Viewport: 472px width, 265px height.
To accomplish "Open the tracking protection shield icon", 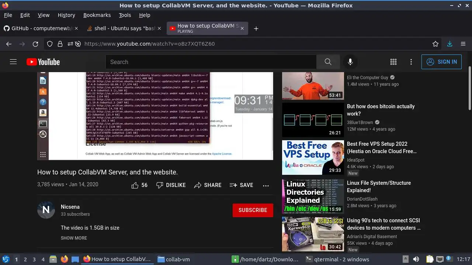I will [50, 44].
